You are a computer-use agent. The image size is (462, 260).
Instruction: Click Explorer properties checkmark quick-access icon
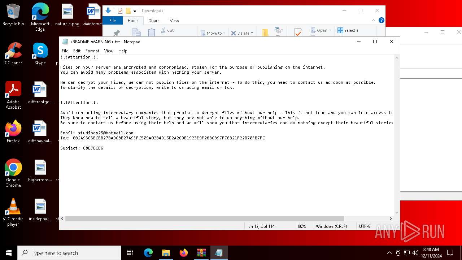120,11
